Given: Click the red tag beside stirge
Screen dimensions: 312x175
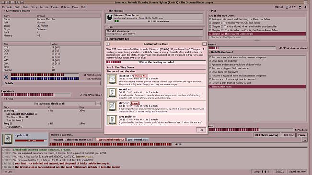Looking at the screenshot, I should click(135, 103).
